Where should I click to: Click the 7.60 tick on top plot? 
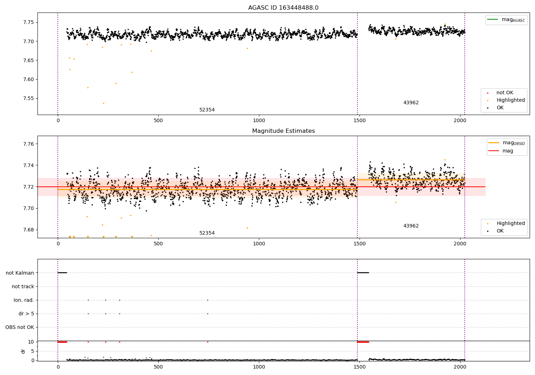[x=28, y=79]
